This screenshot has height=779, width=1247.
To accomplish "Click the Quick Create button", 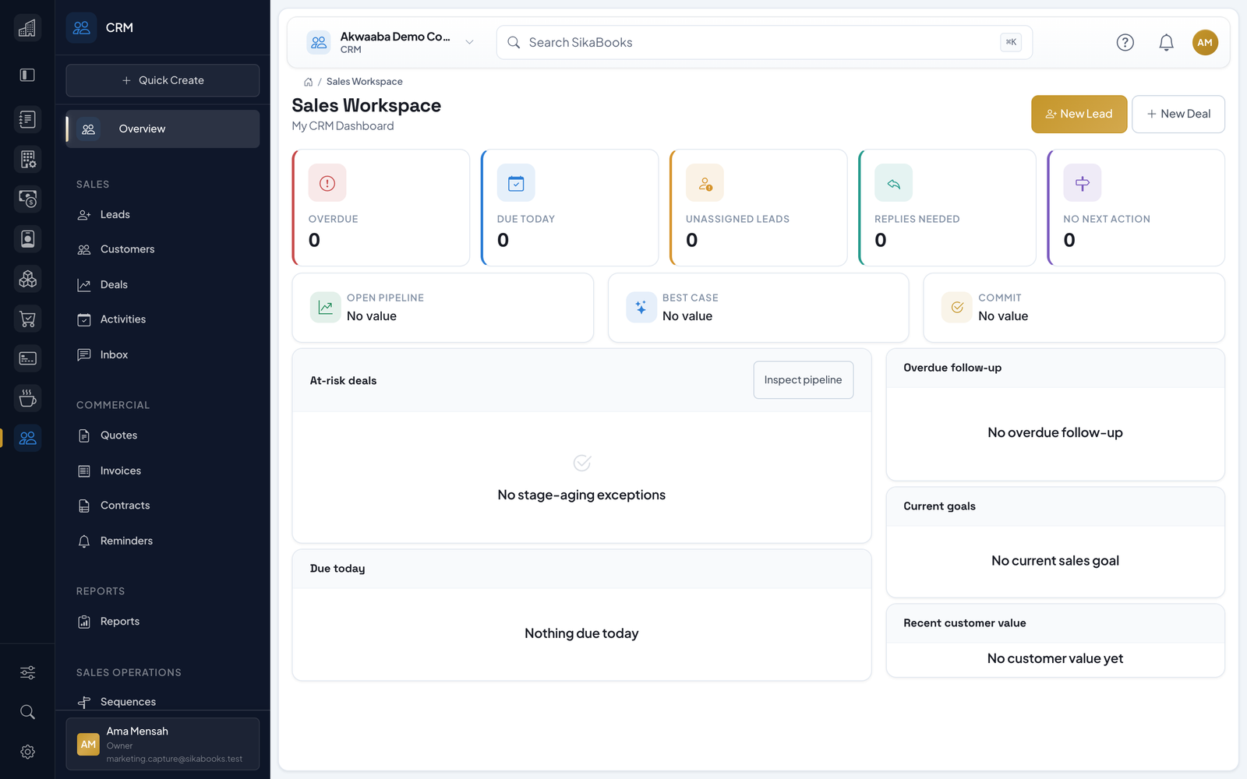I will coord(163,80).
